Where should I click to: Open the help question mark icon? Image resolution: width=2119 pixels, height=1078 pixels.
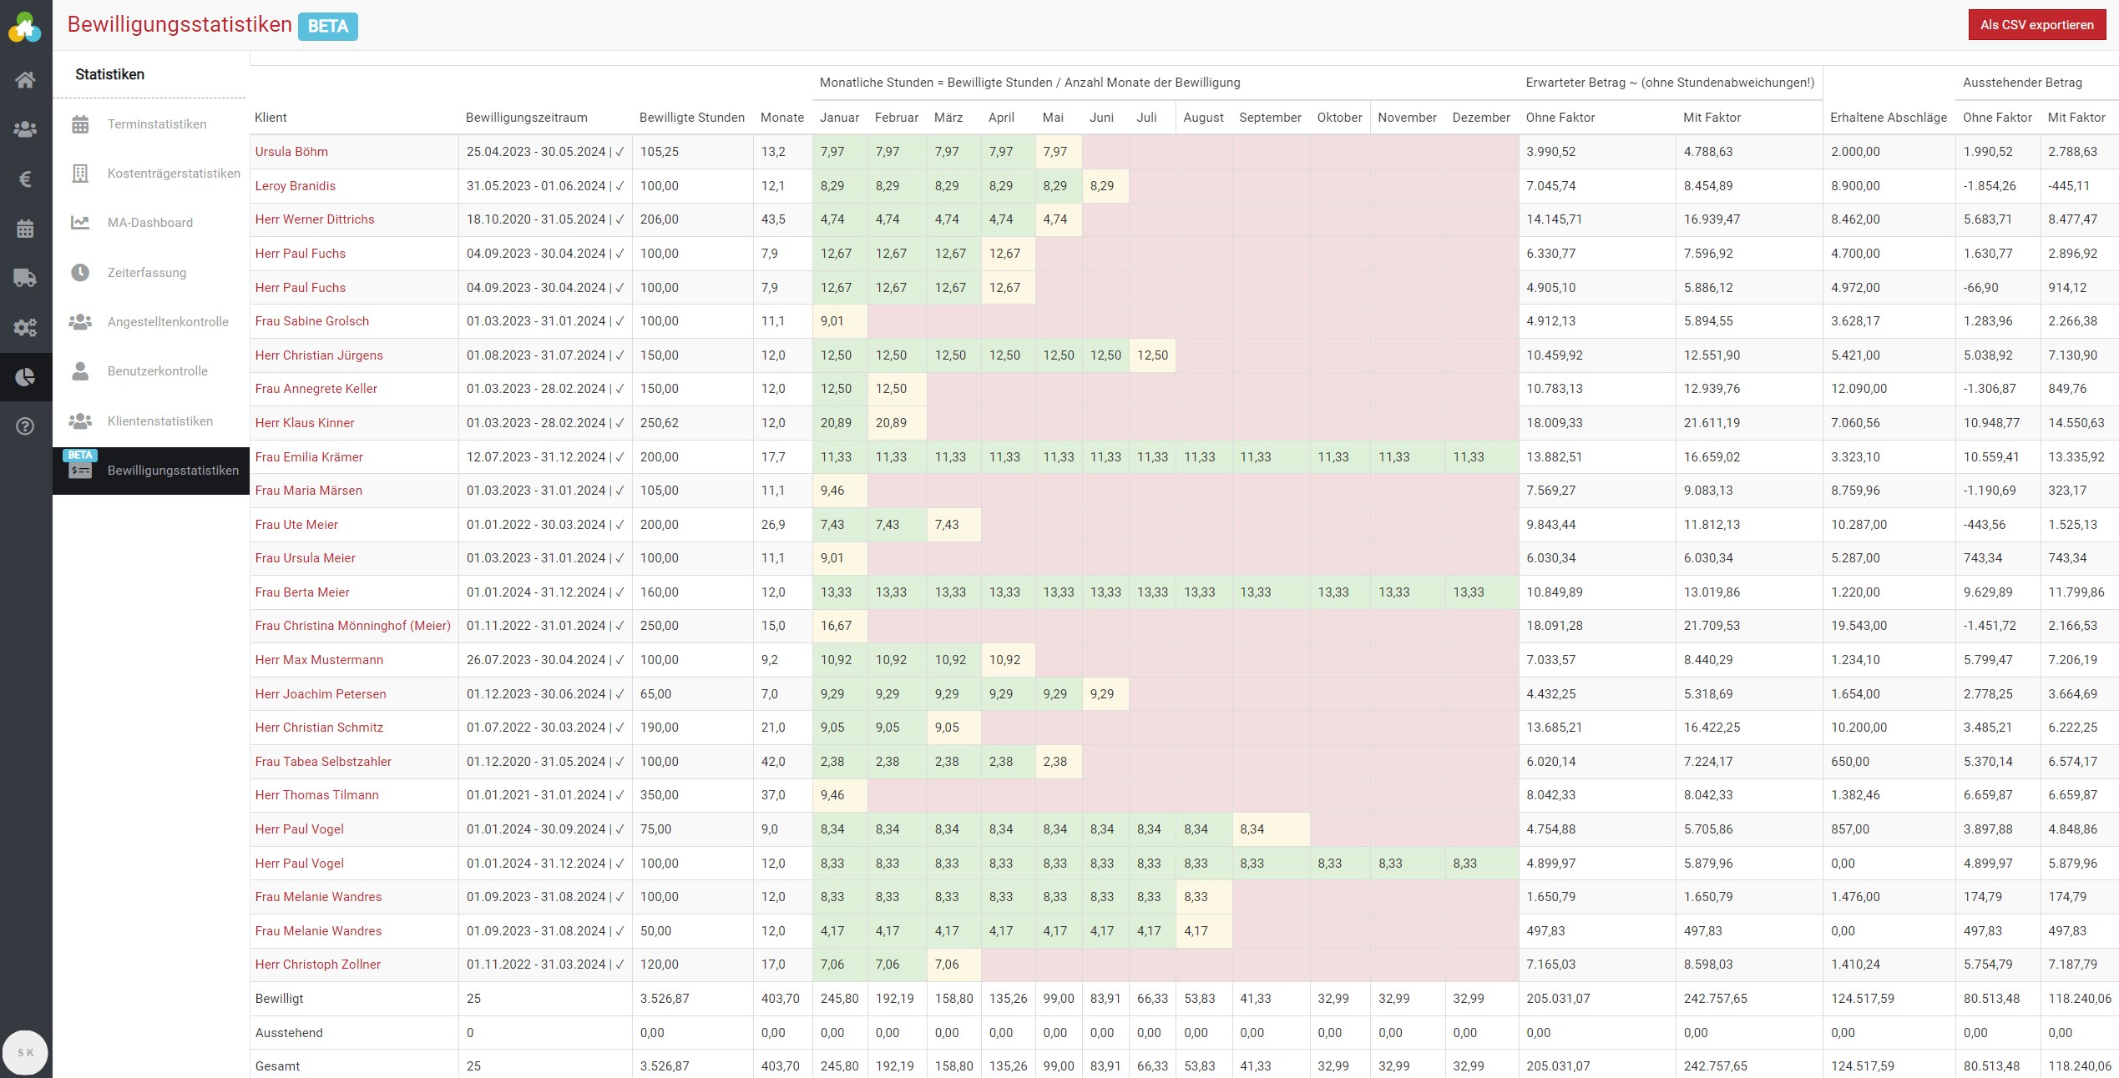[x=25, y=426]
